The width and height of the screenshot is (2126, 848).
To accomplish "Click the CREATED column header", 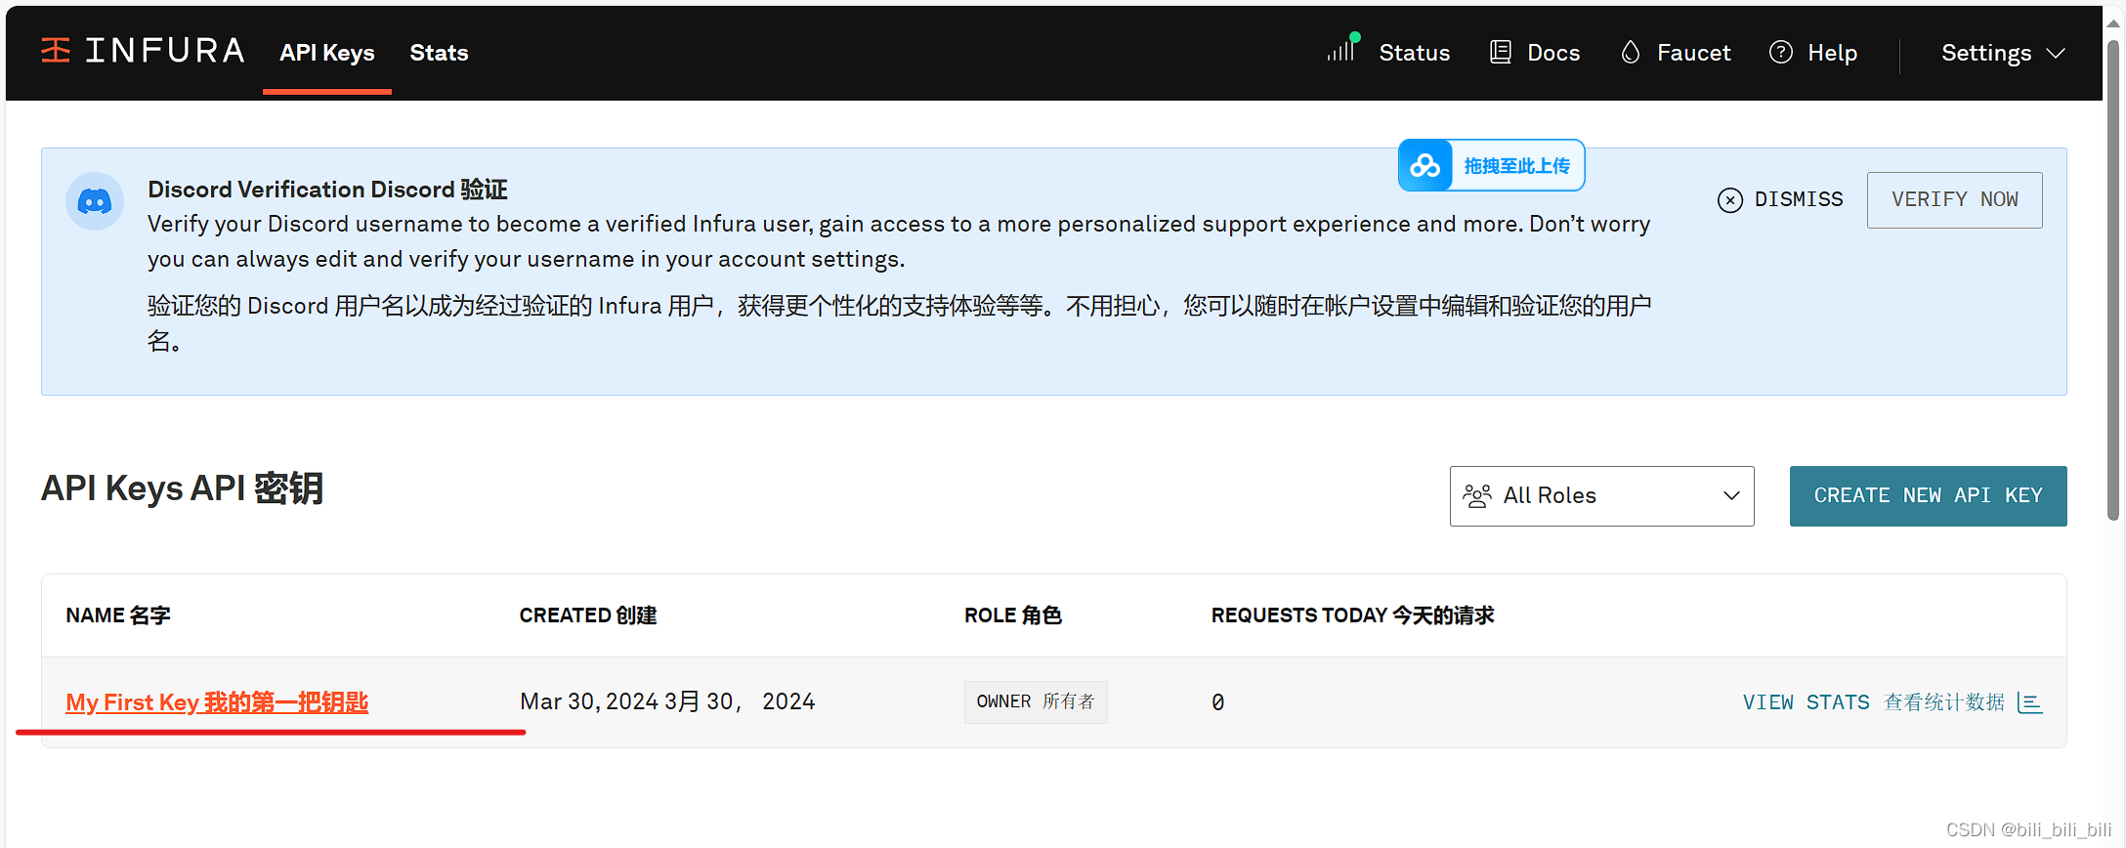I will coord(588,615).
